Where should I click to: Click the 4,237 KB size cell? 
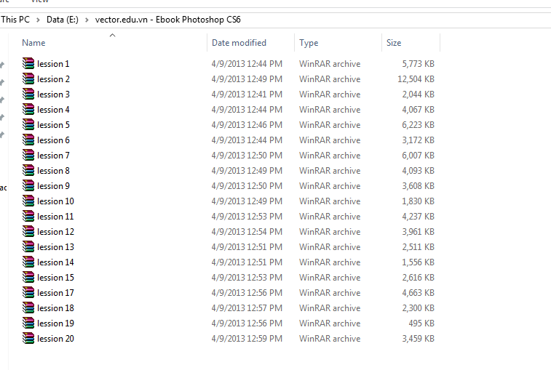(419, 216)
